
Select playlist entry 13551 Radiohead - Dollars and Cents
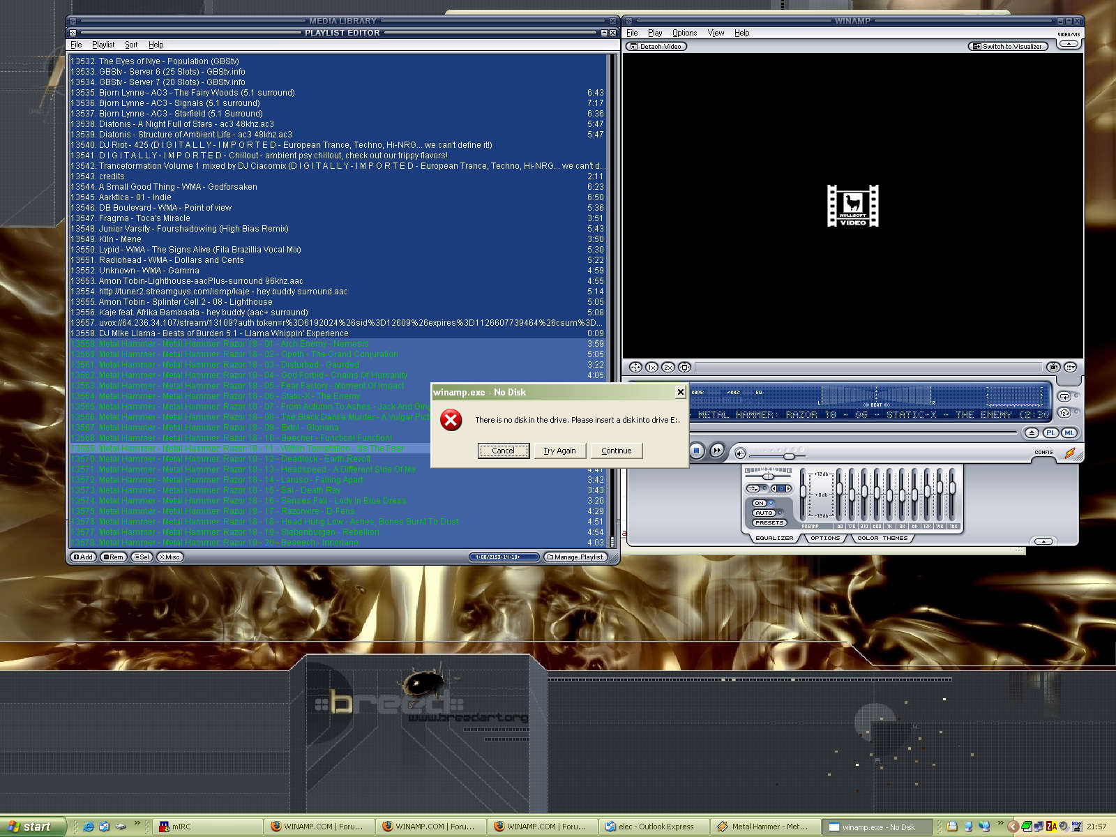click(x=338, y=260)
